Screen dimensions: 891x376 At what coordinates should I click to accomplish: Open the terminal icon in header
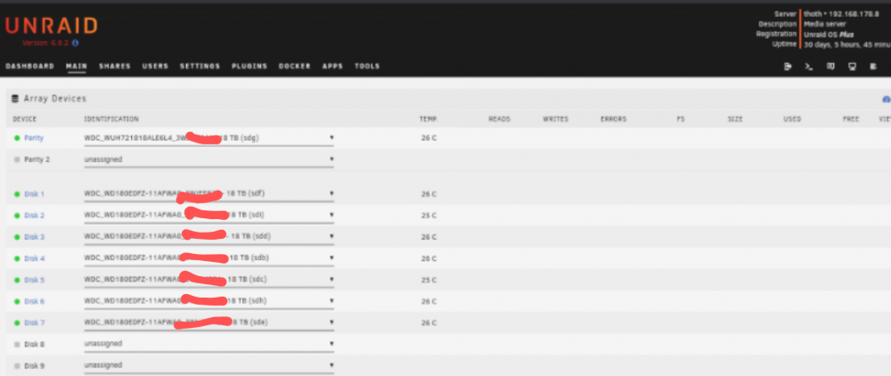809,67
